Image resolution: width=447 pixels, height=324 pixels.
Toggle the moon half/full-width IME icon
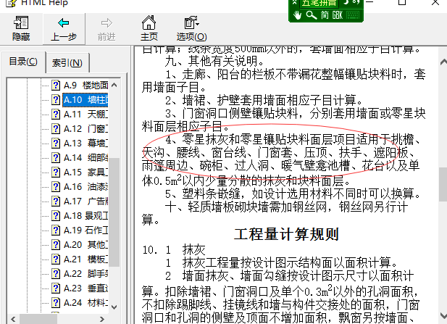tap(346, 2)
